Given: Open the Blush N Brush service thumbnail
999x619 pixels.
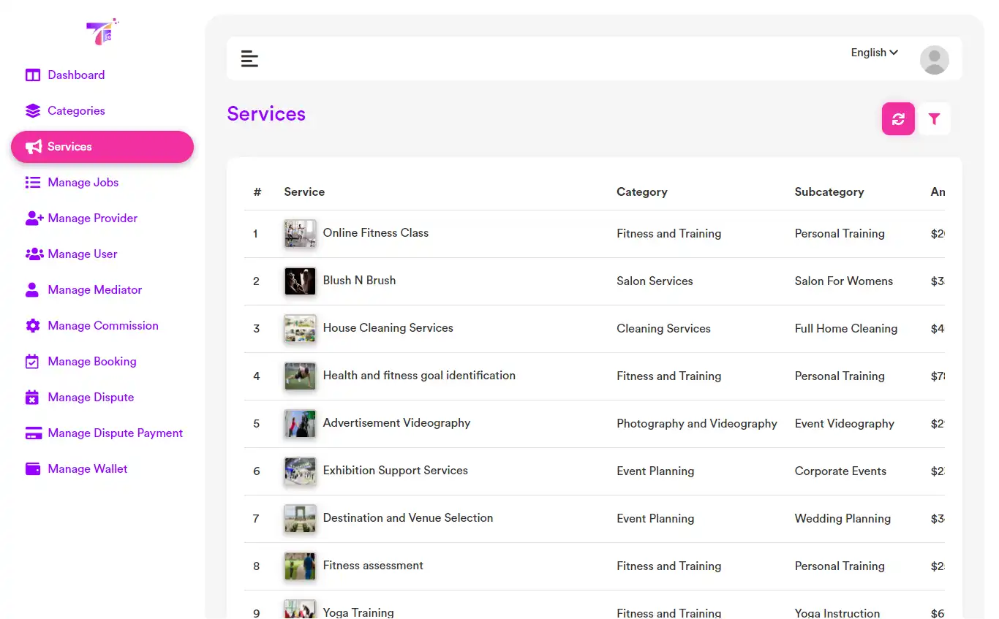Looking at the screenshot, I should tap(300, 281).
